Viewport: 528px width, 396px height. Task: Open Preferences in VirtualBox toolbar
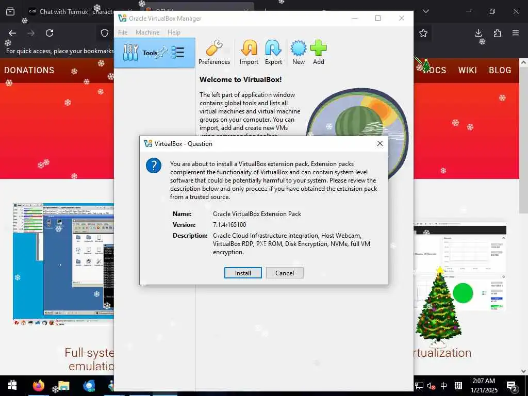(214, 53)
